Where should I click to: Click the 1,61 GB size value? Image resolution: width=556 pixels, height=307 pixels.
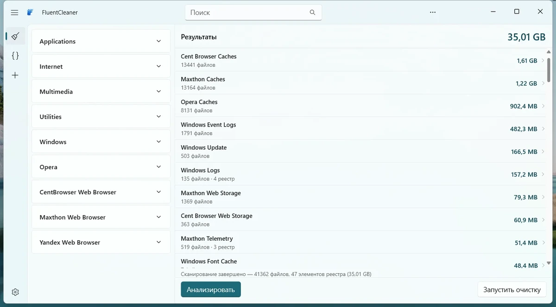coord(527,61)
